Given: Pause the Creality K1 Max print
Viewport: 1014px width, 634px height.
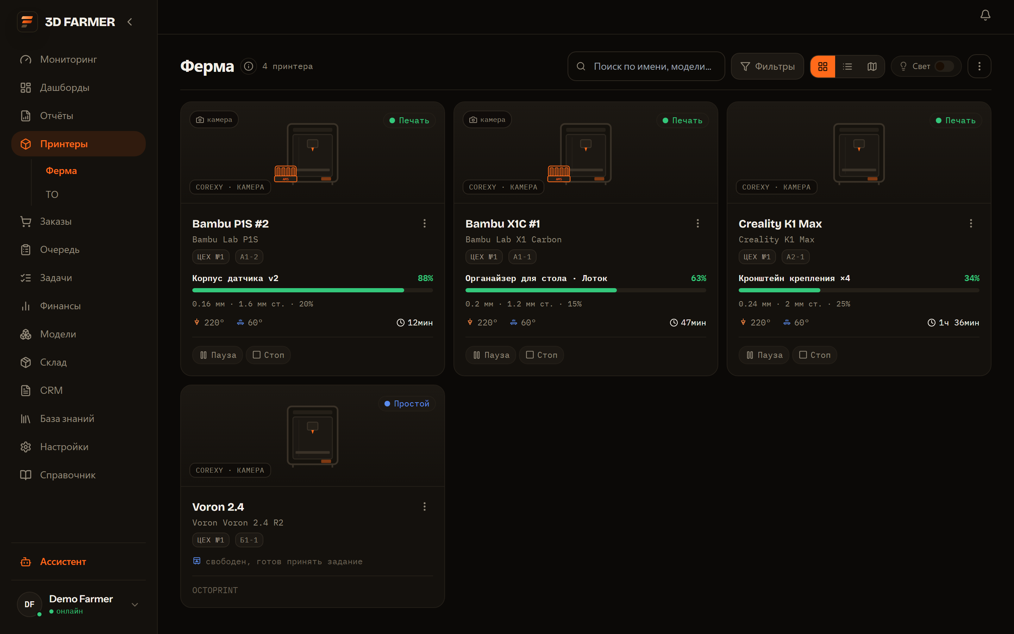Looking at the screenshot, I should coord(764,355).
